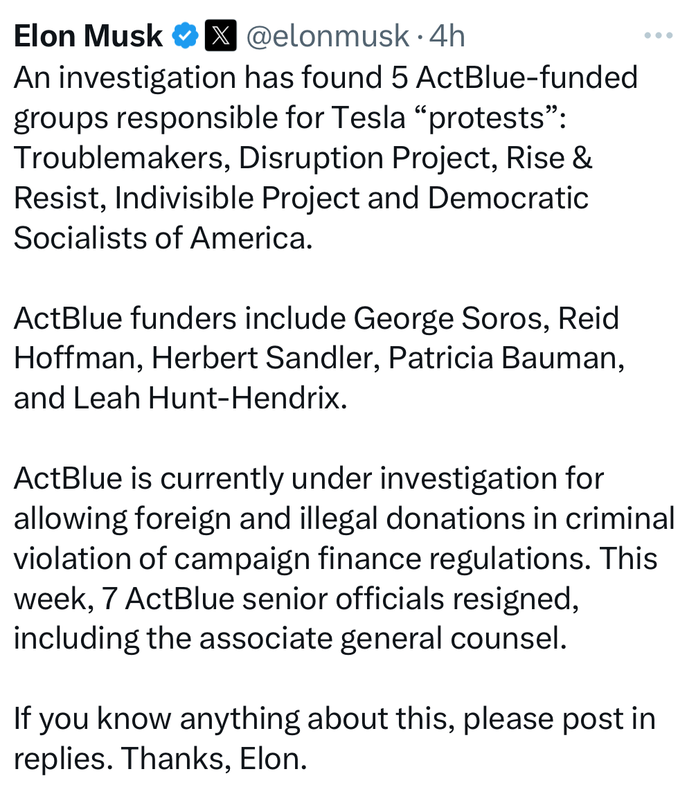This screenshot has height=794, width=696.
Task: Click the paragraph about ActBlue under investigation
Action: pos(339,558)
